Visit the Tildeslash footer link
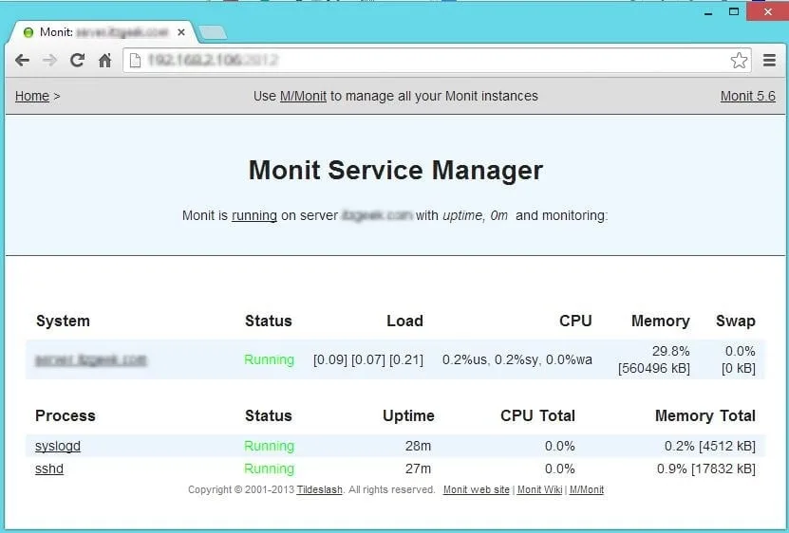The width and height of the screenshot is (789, 533). tap(320, 489)
